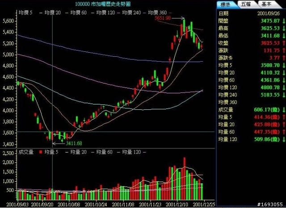Click the 均價 120 value 4800.78

click(270, 87)
